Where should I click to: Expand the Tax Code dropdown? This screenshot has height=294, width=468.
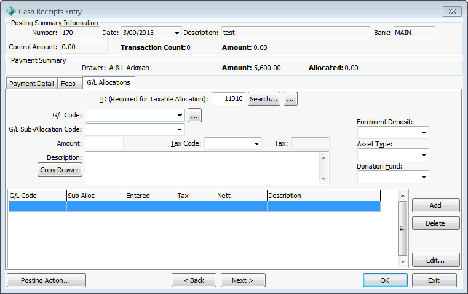tap(256, 144)
